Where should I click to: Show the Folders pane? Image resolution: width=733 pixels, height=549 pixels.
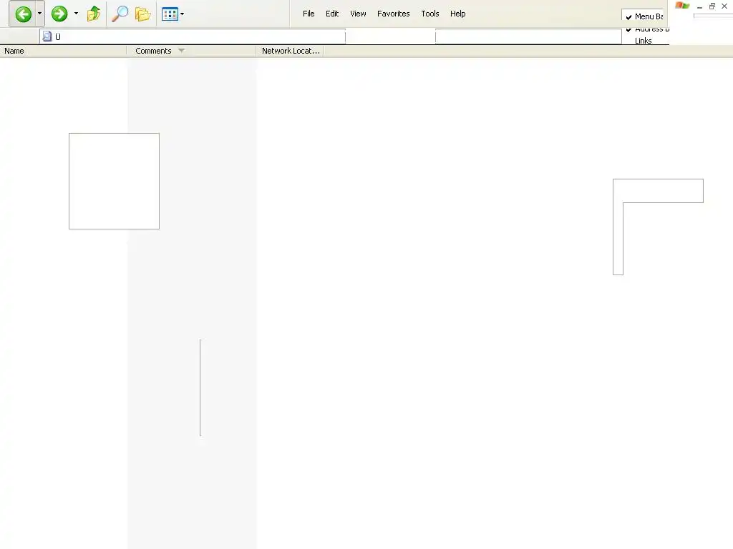(x=142, y=14)
